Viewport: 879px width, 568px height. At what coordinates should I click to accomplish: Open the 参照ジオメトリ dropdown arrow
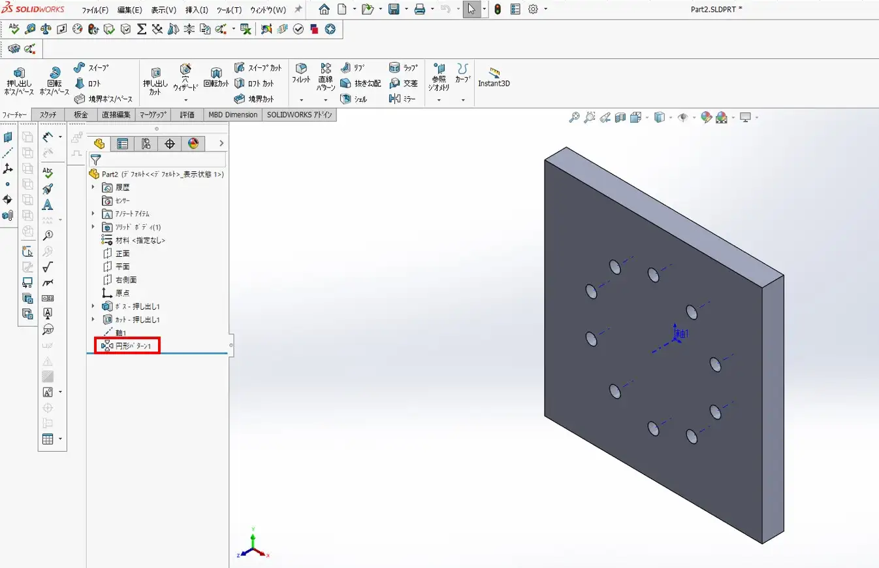(439, 100)
